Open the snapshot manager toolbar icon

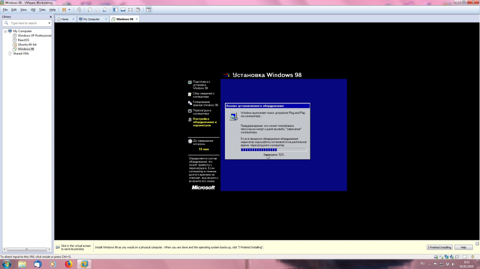(x=105, y=10)
